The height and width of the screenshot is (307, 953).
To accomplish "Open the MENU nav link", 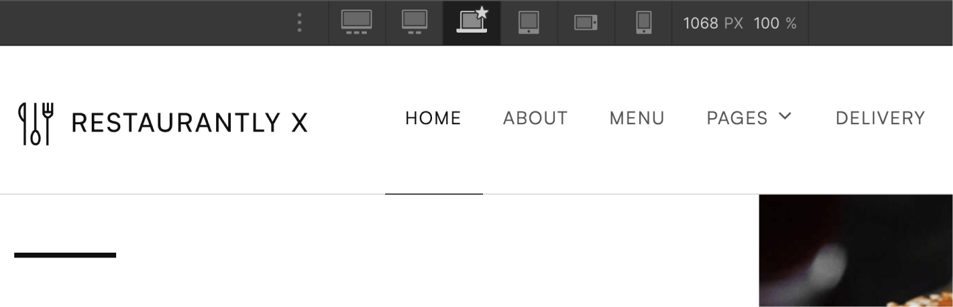I will 637,118.
